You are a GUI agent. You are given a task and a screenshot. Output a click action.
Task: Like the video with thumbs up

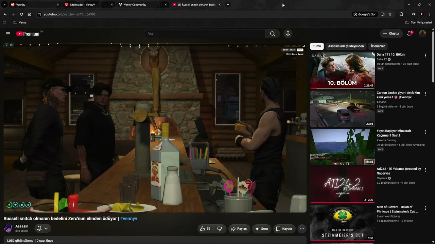point(205,229)
